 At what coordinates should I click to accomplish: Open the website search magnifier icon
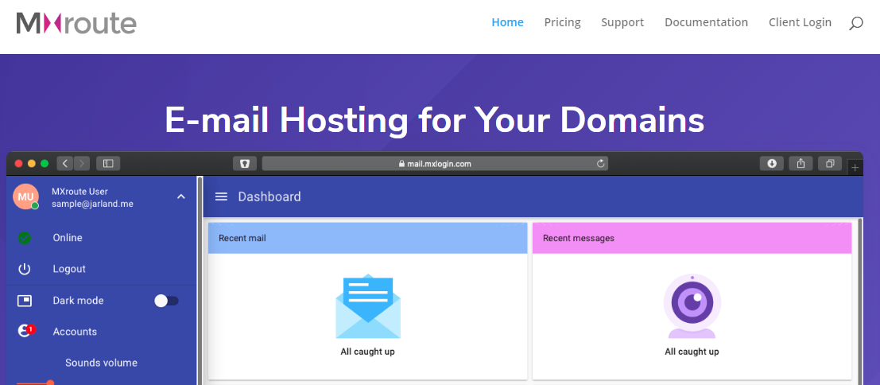click(x=856, y=23)
